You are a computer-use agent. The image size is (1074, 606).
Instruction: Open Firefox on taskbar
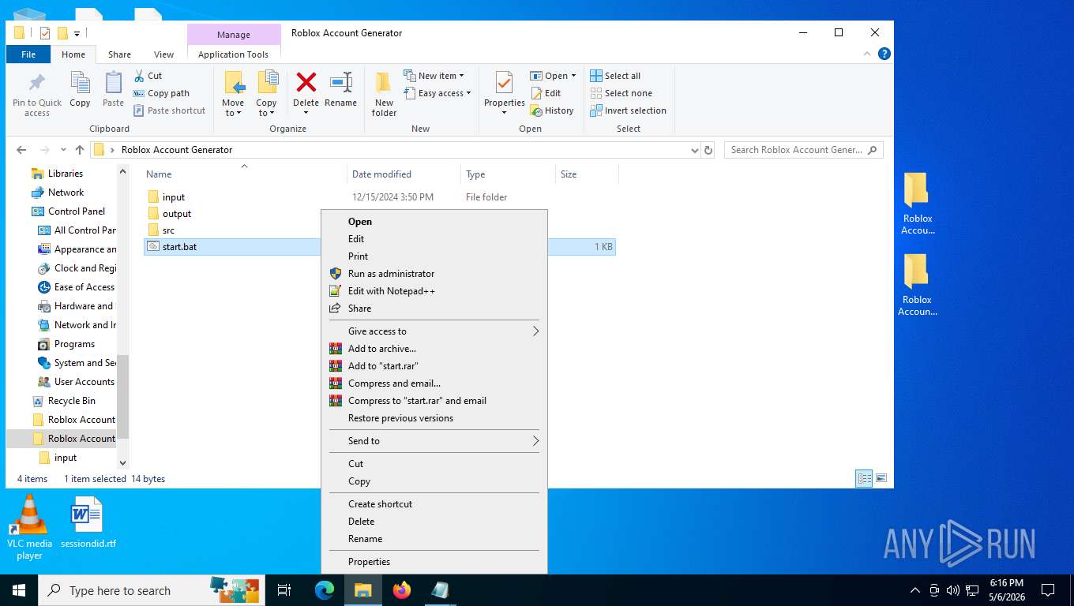point(402,590)
